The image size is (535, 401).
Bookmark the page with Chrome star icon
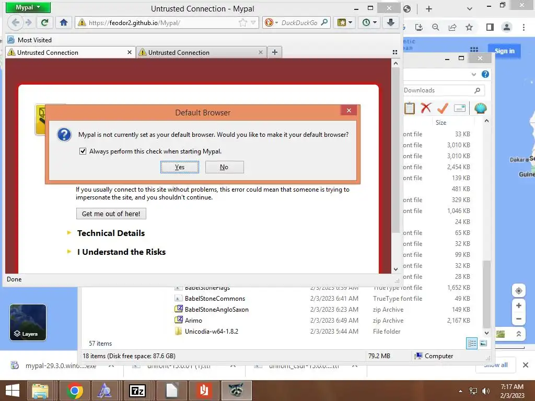469,27
